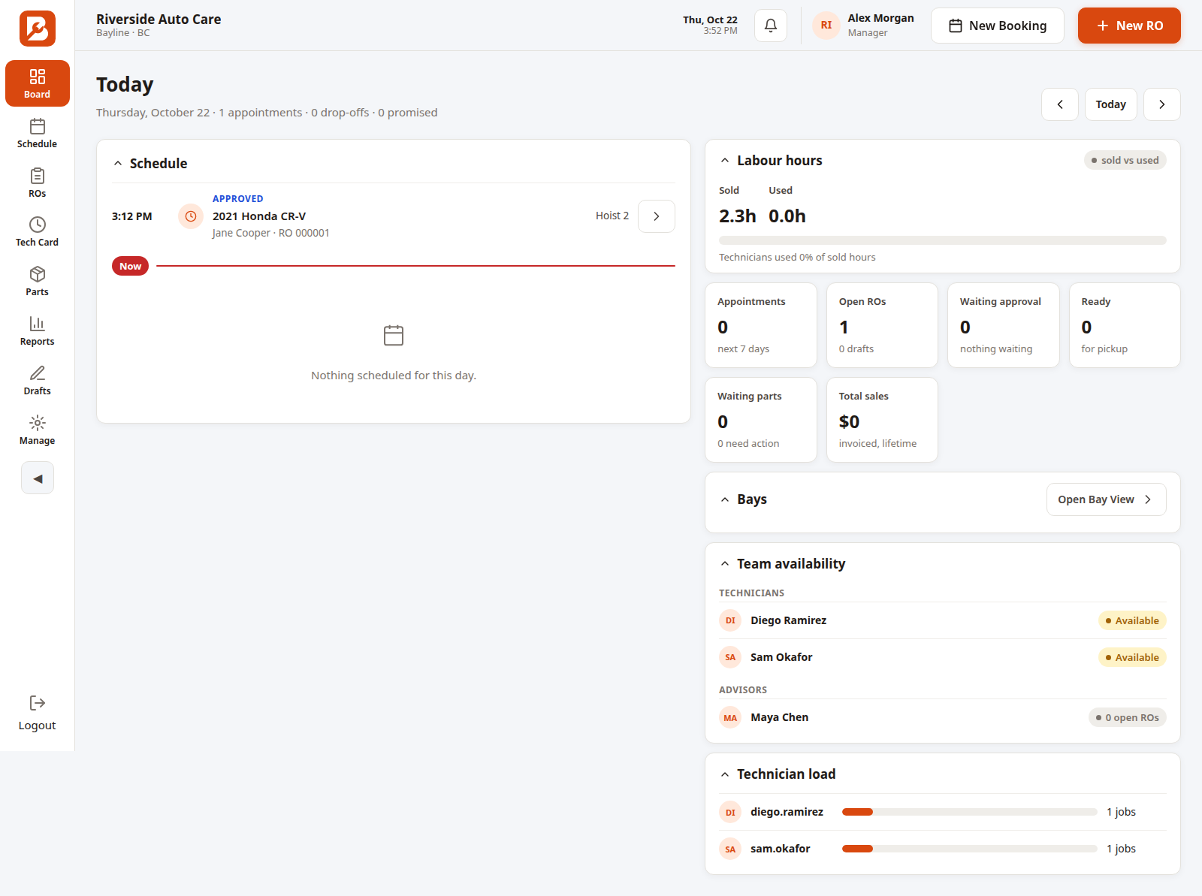Open the Ready for pickup card

point(1125,325)
